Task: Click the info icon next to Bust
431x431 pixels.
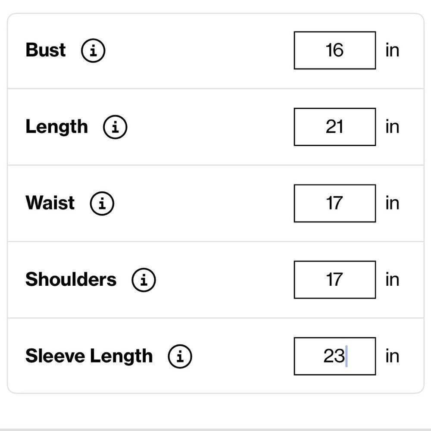Action: (x=93, y=50)
